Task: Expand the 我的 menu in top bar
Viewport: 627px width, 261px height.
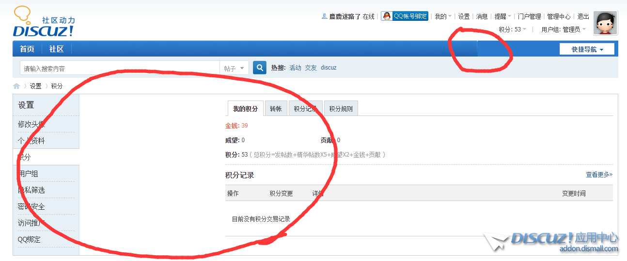Action: [443, 16]
